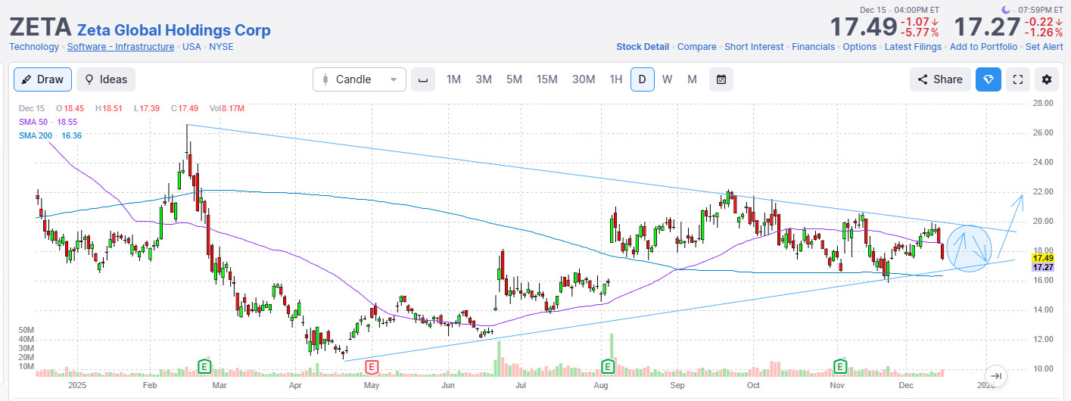Screen dimensions: 1071x401
Task: Click the blue diamond Elite icon
Action: tap(988, 79)
